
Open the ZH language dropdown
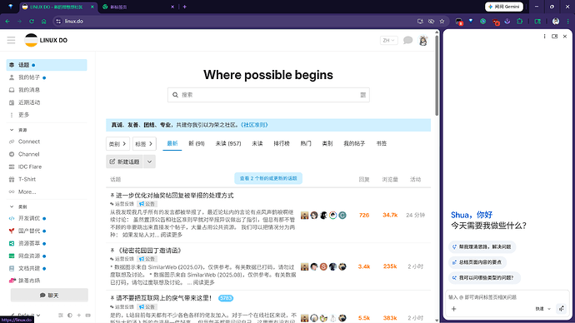388,40
